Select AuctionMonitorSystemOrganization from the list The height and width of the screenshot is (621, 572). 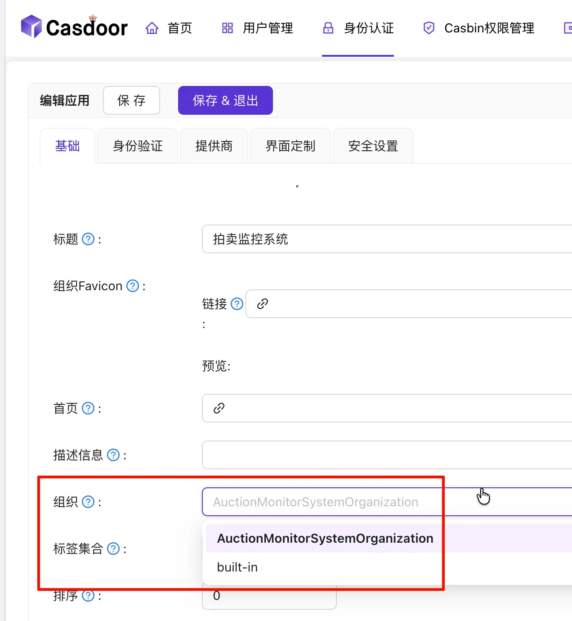(325, 538)
